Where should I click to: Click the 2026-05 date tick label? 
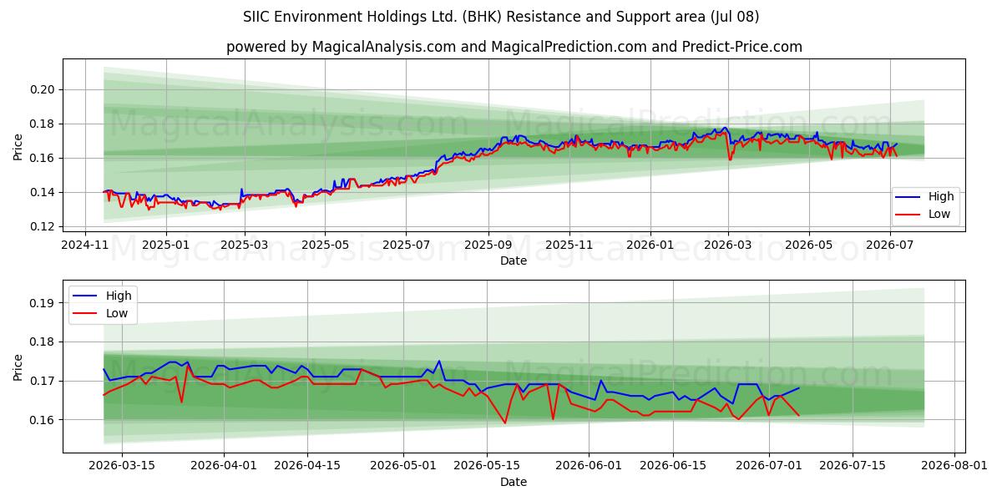click(809, 245)
